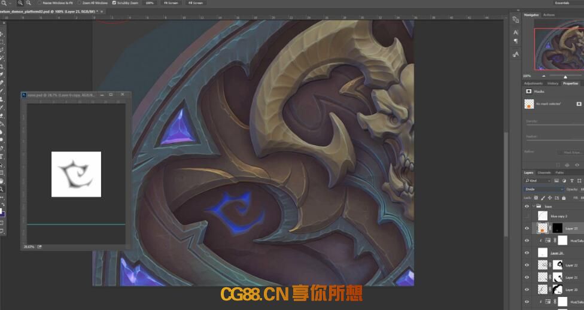This screenshot has width=584, height=310.
Task: Switch to the Paths tab
Action: pos(559,172)
